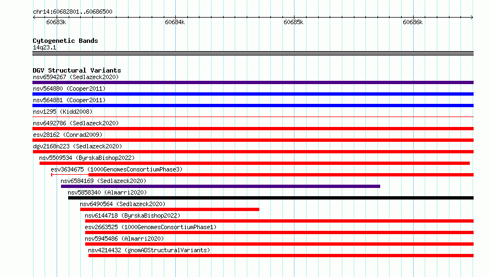Viewport: 489px width, 277px height.
Task: Click the nsv6490564 (Sedlazeck2020) label
Action: pos(123,204)
